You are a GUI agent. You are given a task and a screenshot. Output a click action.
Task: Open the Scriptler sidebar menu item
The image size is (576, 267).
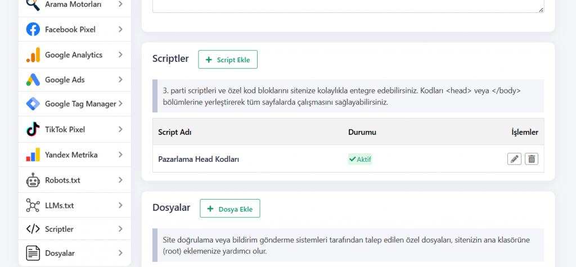59,229
